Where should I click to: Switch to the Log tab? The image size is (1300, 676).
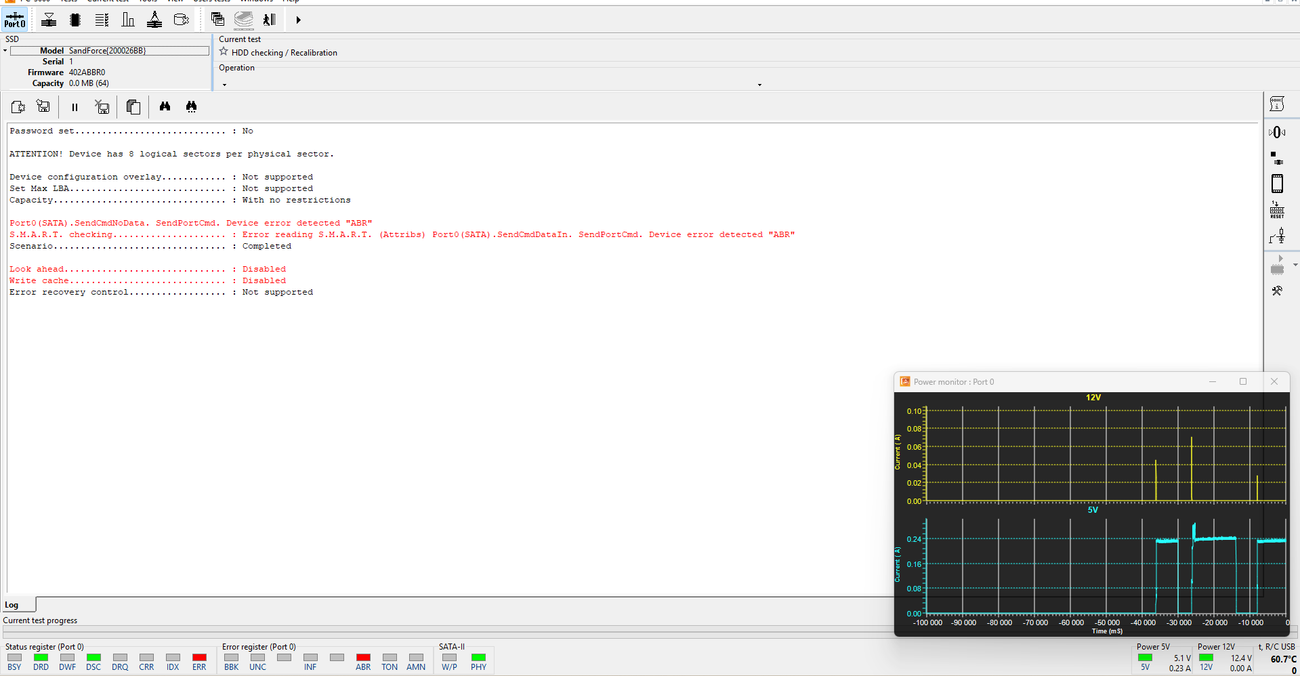coord(19,605)
